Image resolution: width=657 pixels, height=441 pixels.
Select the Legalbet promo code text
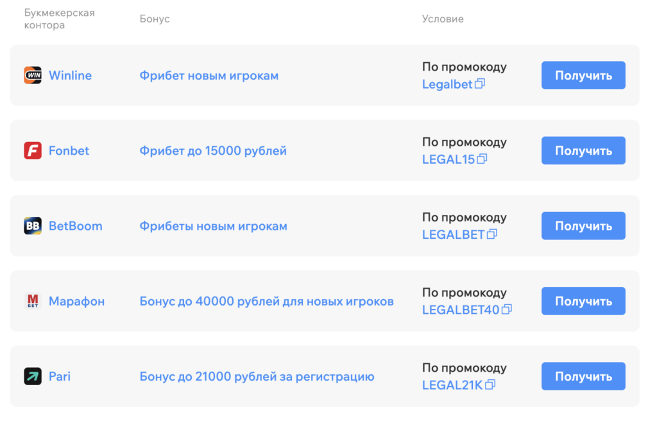point(447,84)
